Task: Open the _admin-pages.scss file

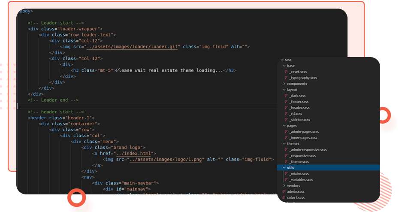Action: pos(304,132)
